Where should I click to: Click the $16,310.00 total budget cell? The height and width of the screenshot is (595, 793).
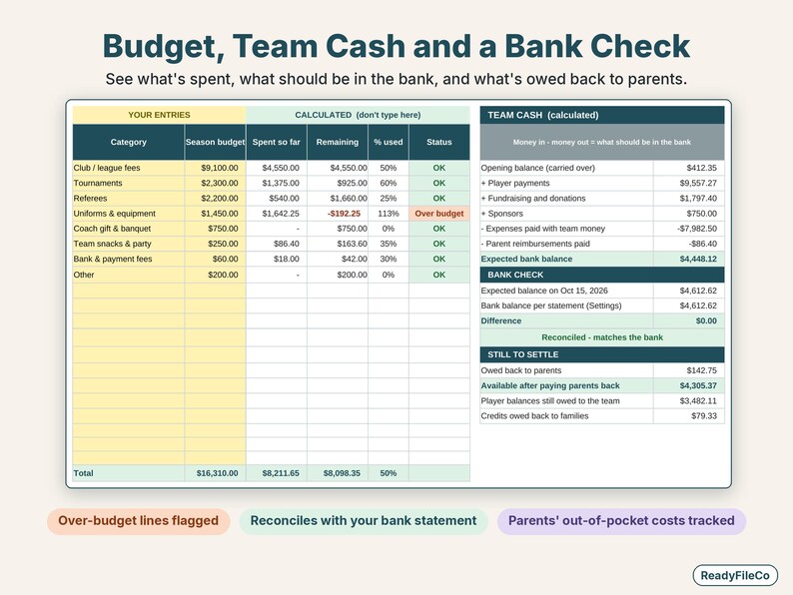point(216,473)
